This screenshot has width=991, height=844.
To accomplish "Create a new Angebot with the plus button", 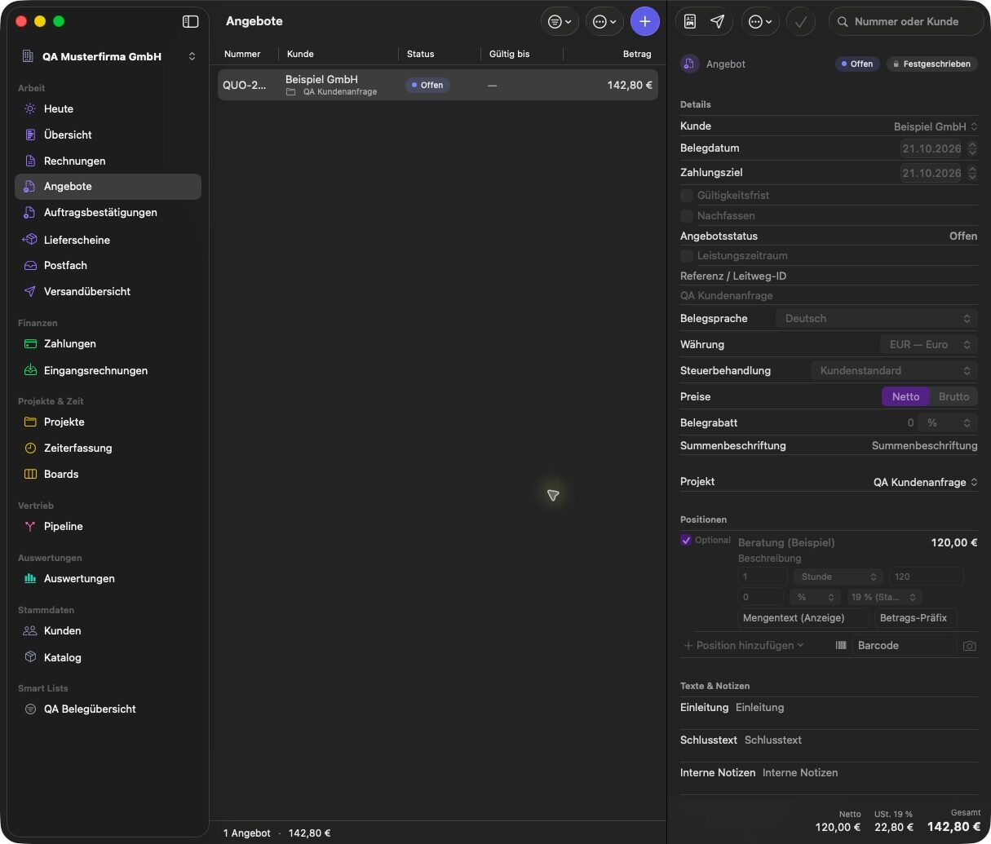I will (644, 21).
